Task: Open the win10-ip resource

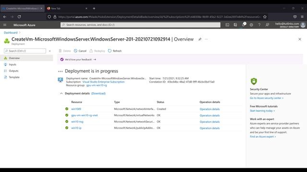Action: (x=76, y=128)
